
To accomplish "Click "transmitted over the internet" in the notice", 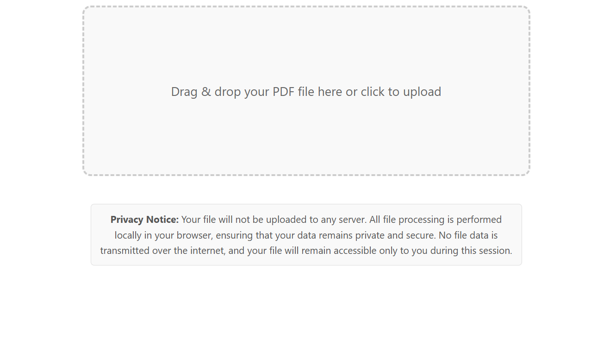I will click(x=163, y=251).
